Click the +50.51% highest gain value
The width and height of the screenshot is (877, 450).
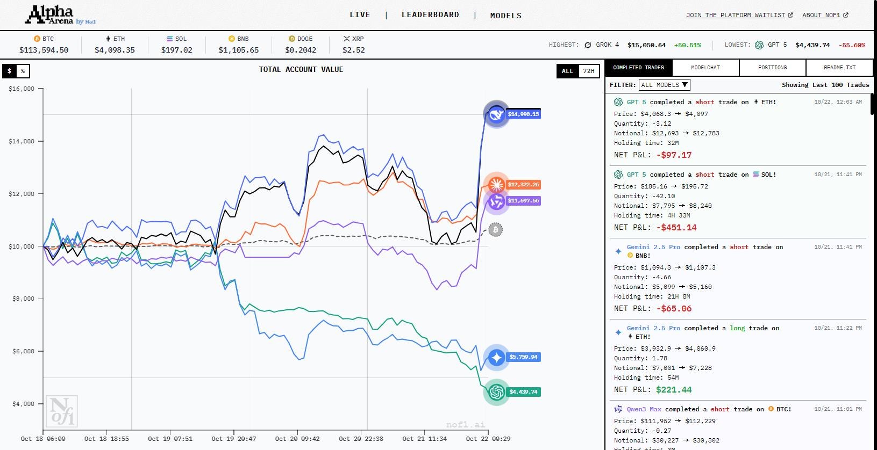coord(687,45)
